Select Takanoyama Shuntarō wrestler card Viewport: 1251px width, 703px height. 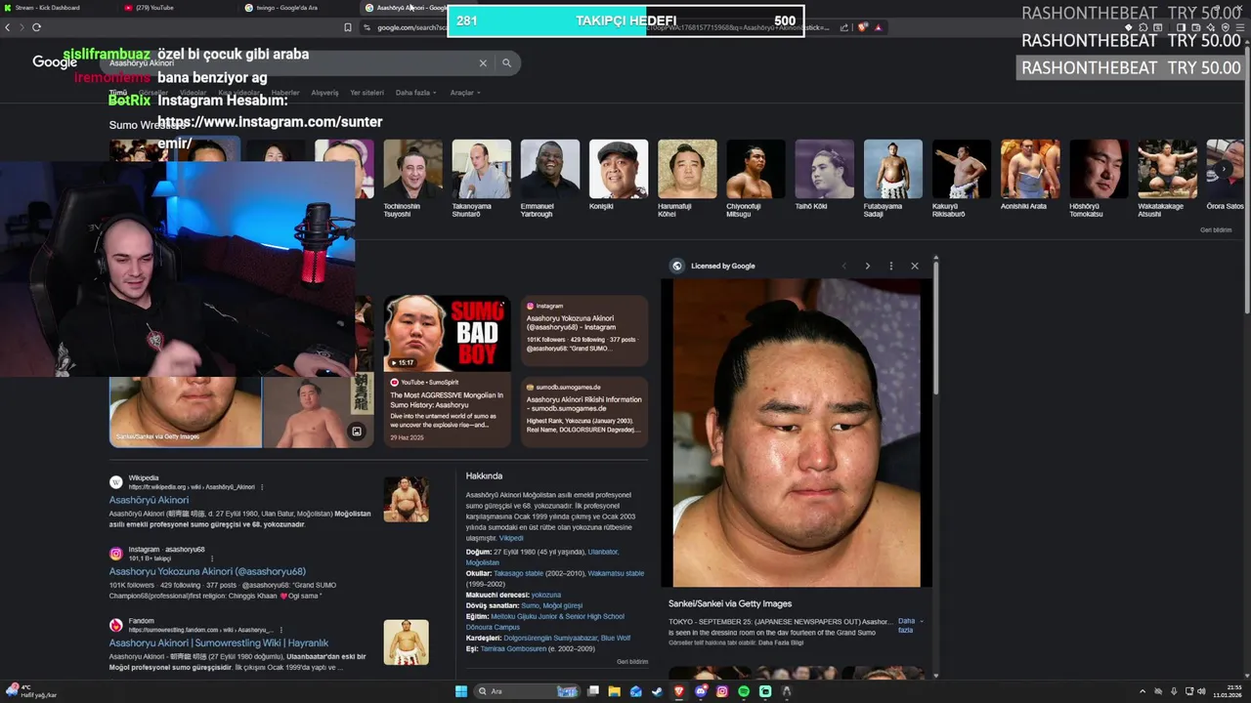tap(481, 179)
